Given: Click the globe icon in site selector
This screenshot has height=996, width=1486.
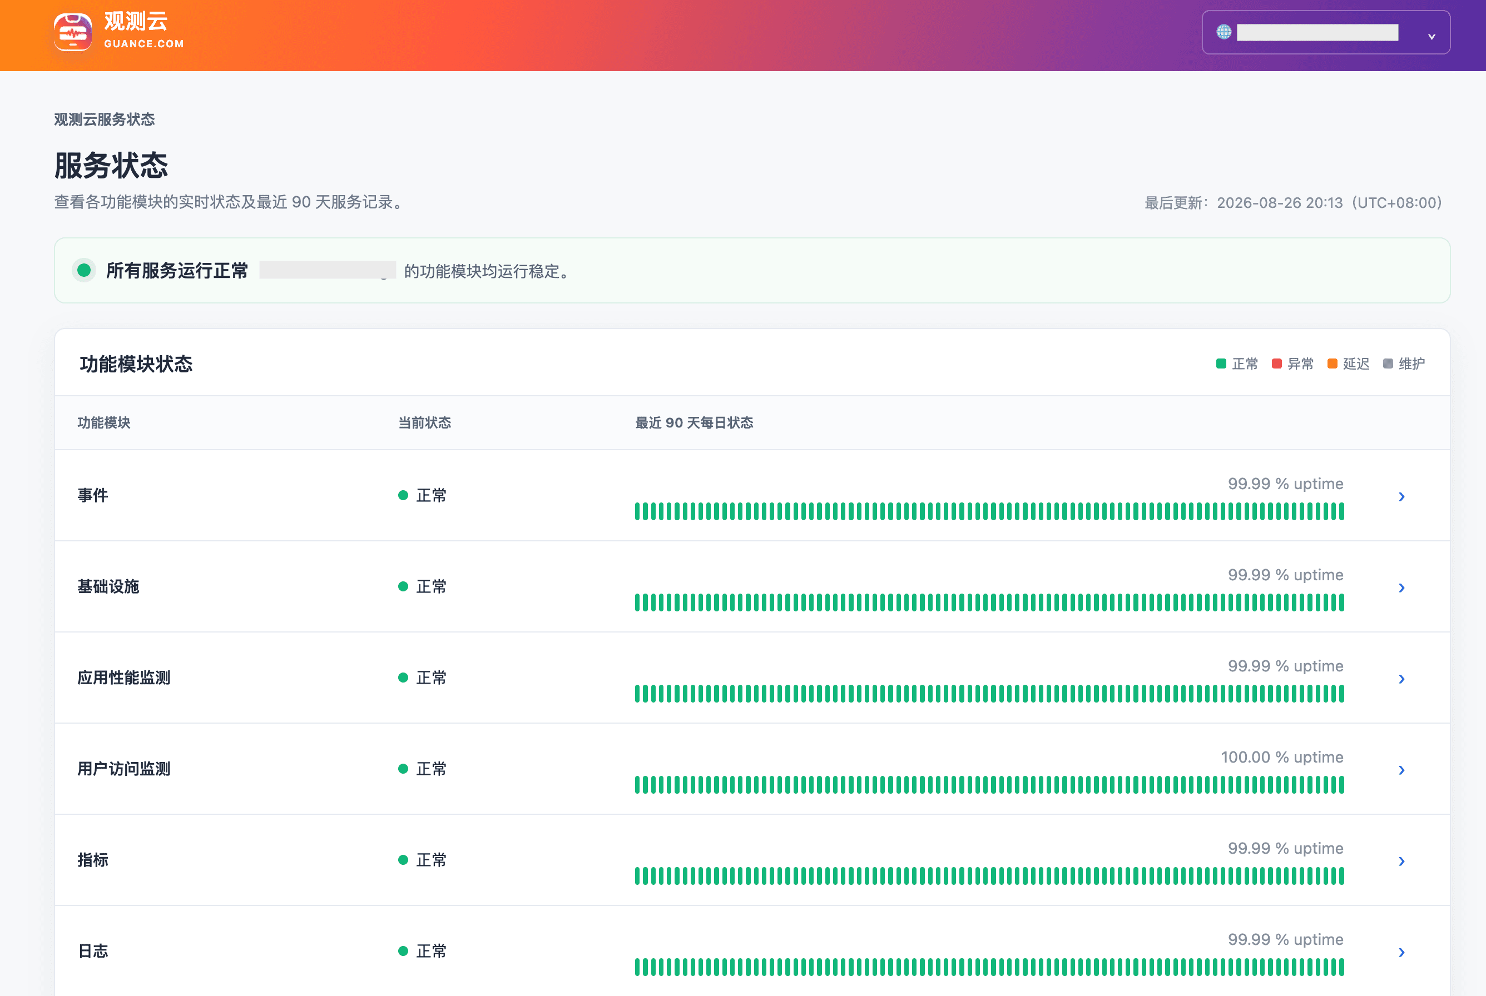Looking at the screenshot, I should pos(1224,32).
